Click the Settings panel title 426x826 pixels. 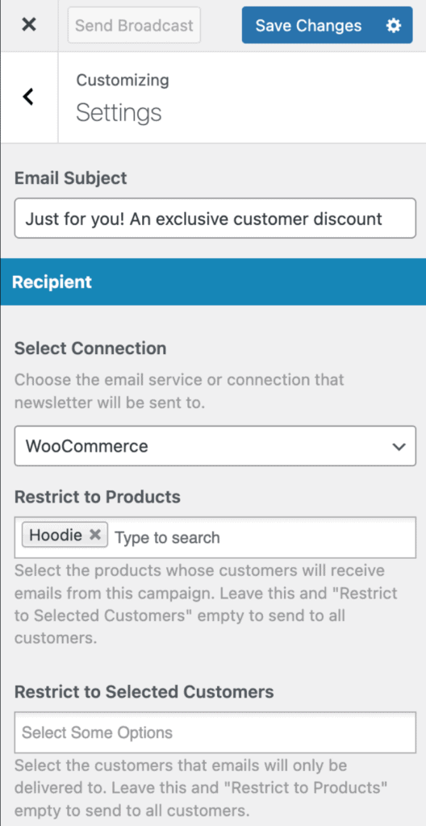click(119, 113)
